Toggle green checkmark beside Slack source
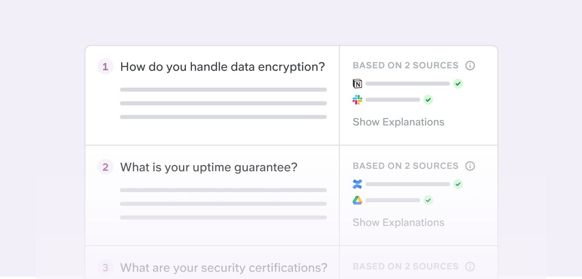The image size is (582, 279). 428,100
